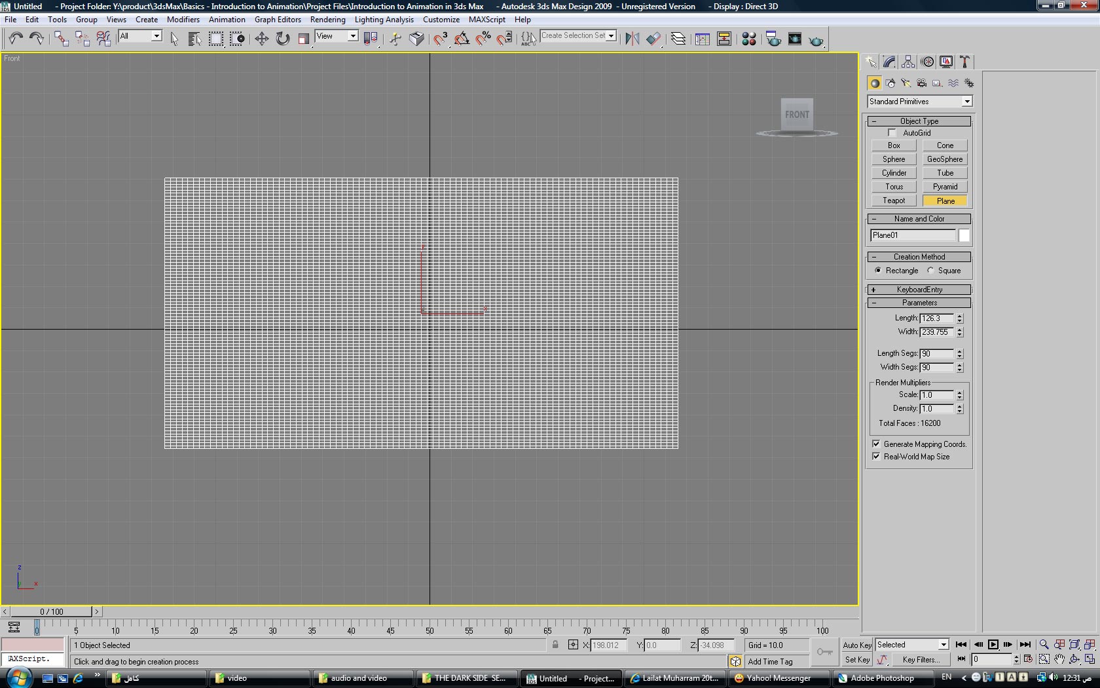This screenshot has width=1100, height=688.
Task: Select the Move tool in toolbar
Action: click(261, 39)
